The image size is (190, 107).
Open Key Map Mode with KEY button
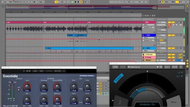pyautogui.click(x=167, y=2)
